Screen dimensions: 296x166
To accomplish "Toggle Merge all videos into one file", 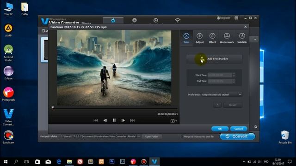I will pos(182,136).
